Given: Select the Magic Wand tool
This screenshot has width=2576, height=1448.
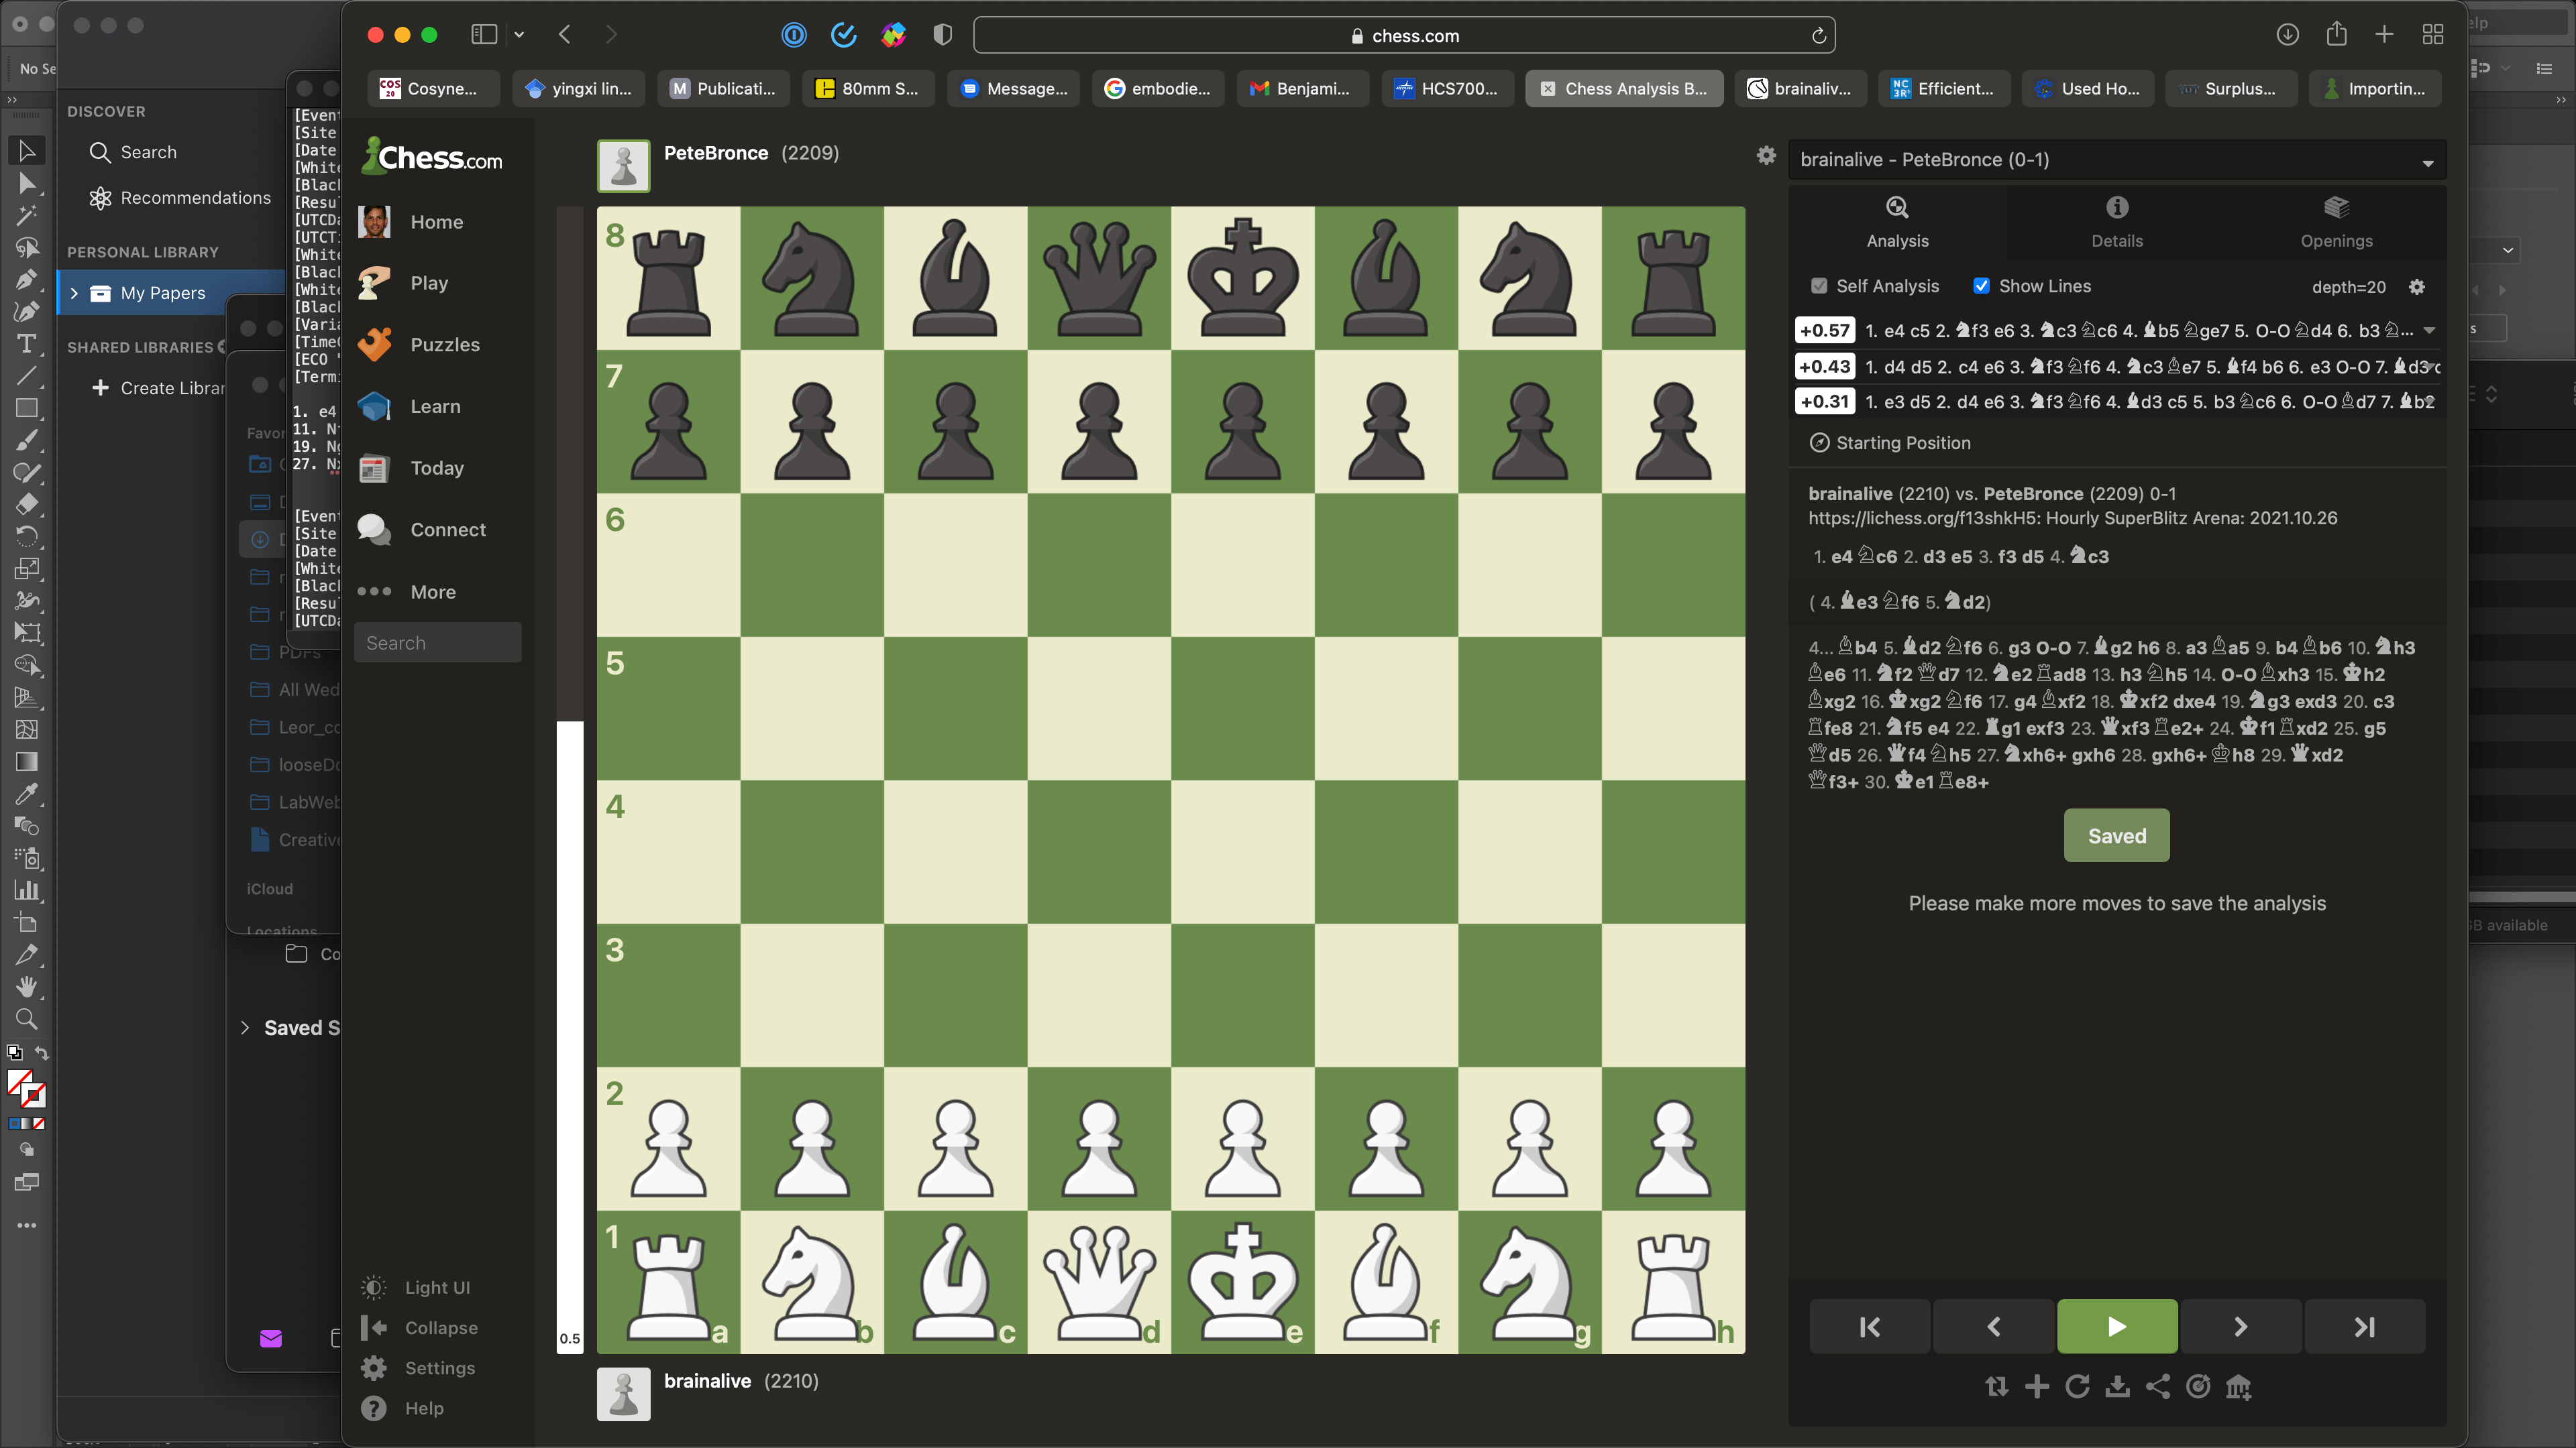Looking at the screenshot, I should [x=27, y=215].
